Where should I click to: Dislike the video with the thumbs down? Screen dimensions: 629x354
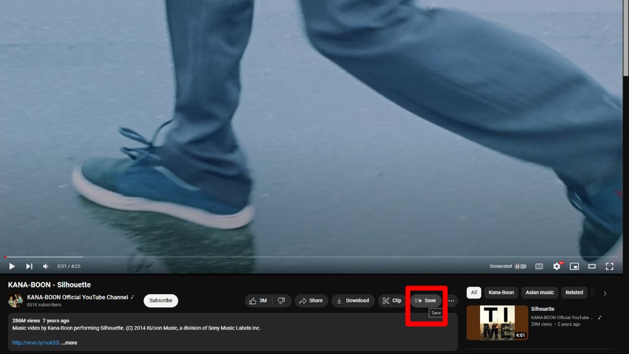coord(281,301)
